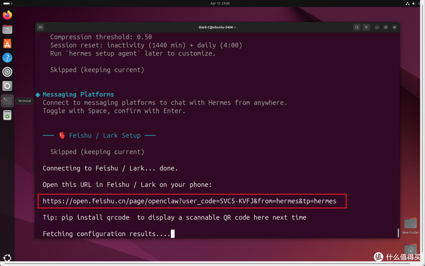Screen dimensions: 425x266
Task: Open Help icon in the dock
Action: coord(7,57)
